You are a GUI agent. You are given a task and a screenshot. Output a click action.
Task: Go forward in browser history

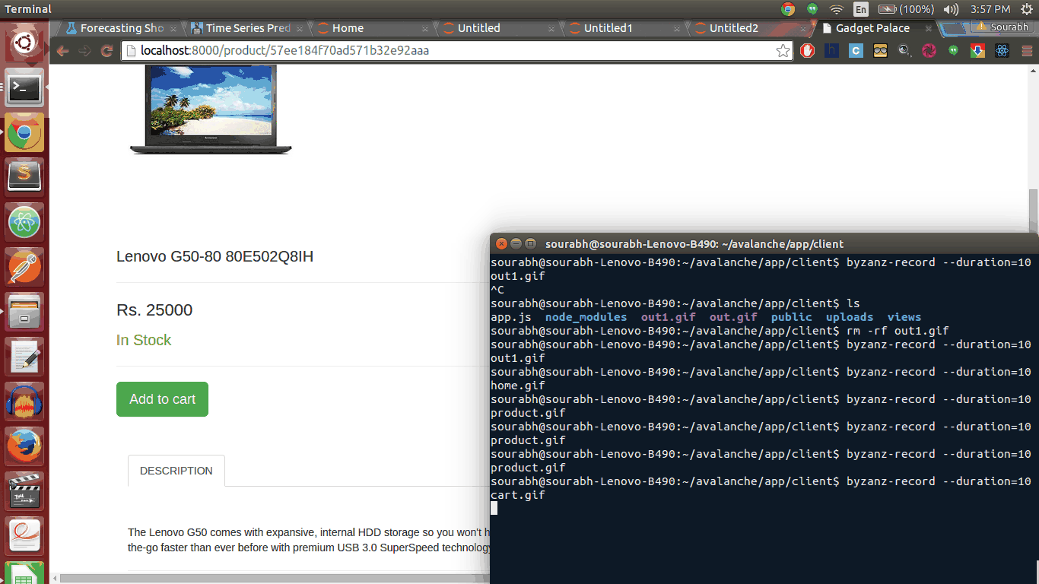[x=84, y=51]
